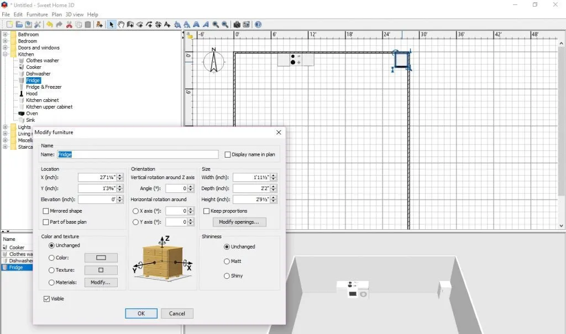The image size is (566, 334).
Task: Enable the Mirrored shape checkbox
Action: pos(46,211)
